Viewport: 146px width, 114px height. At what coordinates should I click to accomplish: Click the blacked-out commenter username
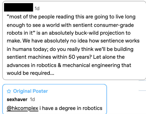[19, 7]
